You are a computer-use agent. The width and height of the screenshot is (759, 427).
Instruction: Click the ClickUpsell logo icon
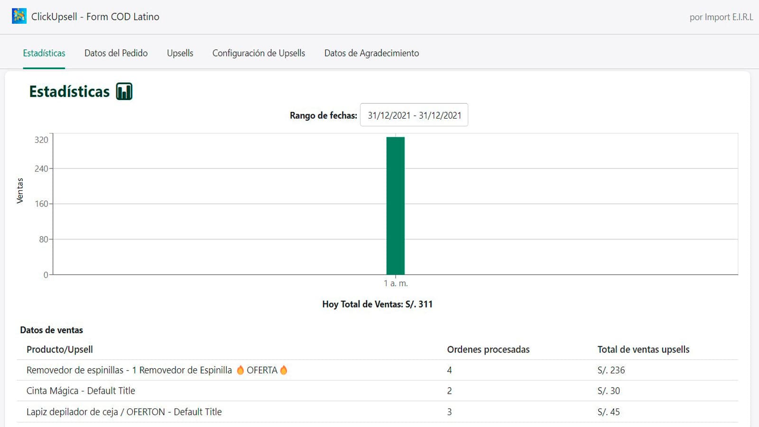pos(19,17)
